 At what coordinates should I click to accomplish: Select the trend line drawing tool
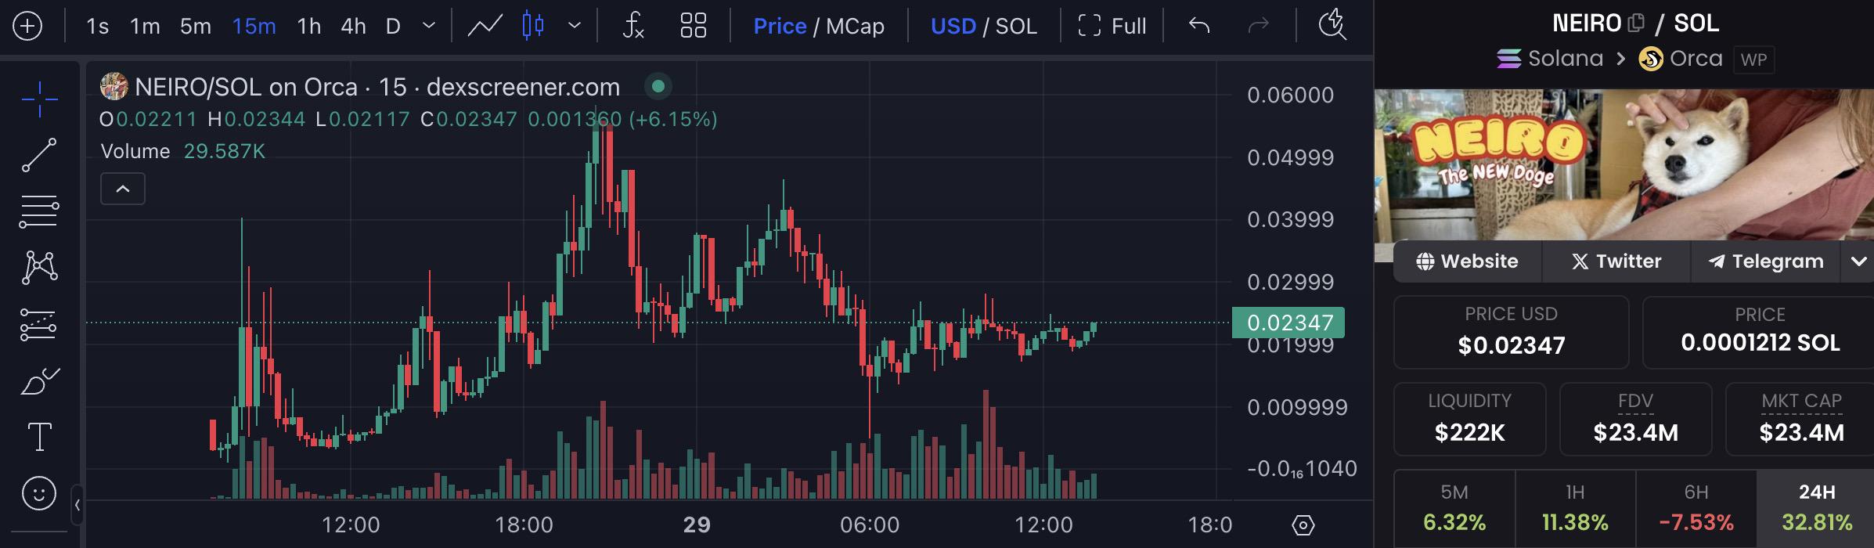[x=39, y=155]
